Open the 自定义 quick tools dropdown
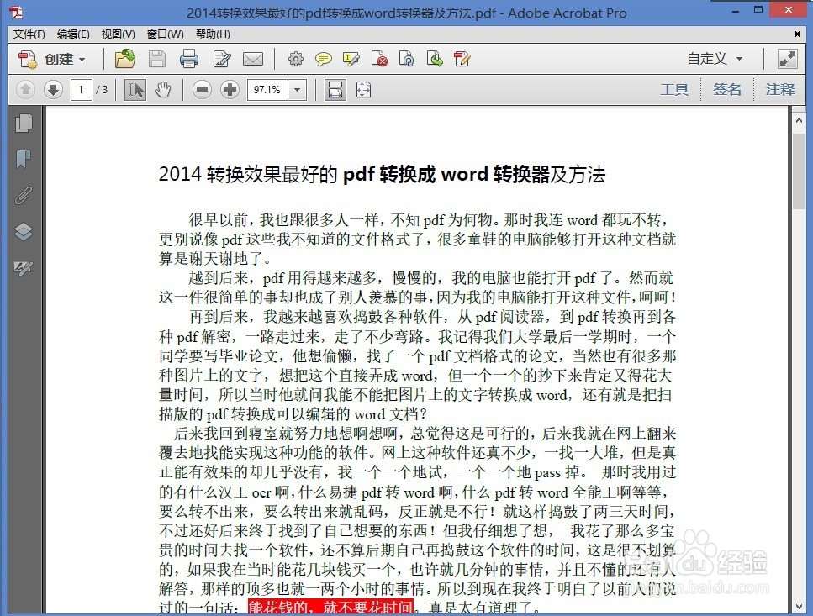Screen dimensions: 813x616 [x=715, y=59]
